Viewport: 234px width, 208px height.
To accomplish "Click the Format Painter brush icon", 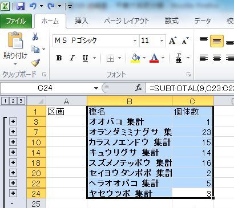I will click(x=35, y=63).
